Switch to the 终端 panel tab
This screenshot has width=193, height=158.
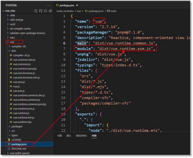[94, 136]
